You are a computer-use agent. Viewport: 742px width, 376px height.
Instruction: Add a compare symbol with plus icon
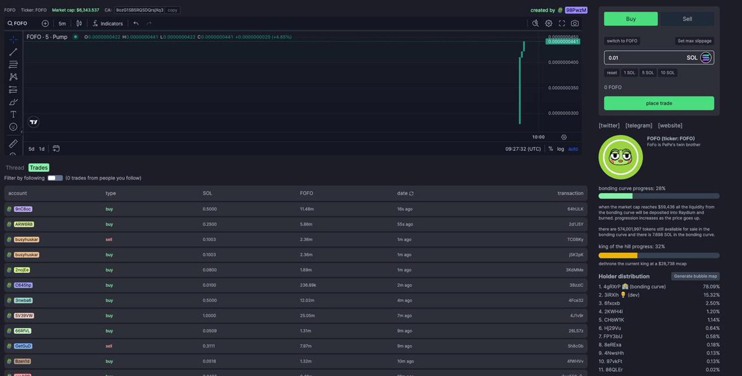tap(45, 23)
